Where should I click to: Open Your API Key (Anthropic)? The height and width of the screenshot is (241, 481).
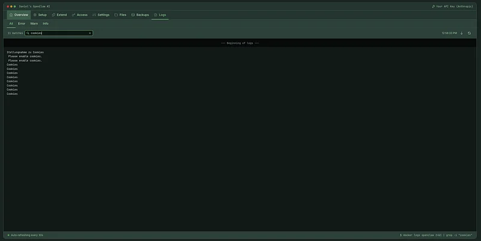[x=453, y=7]
